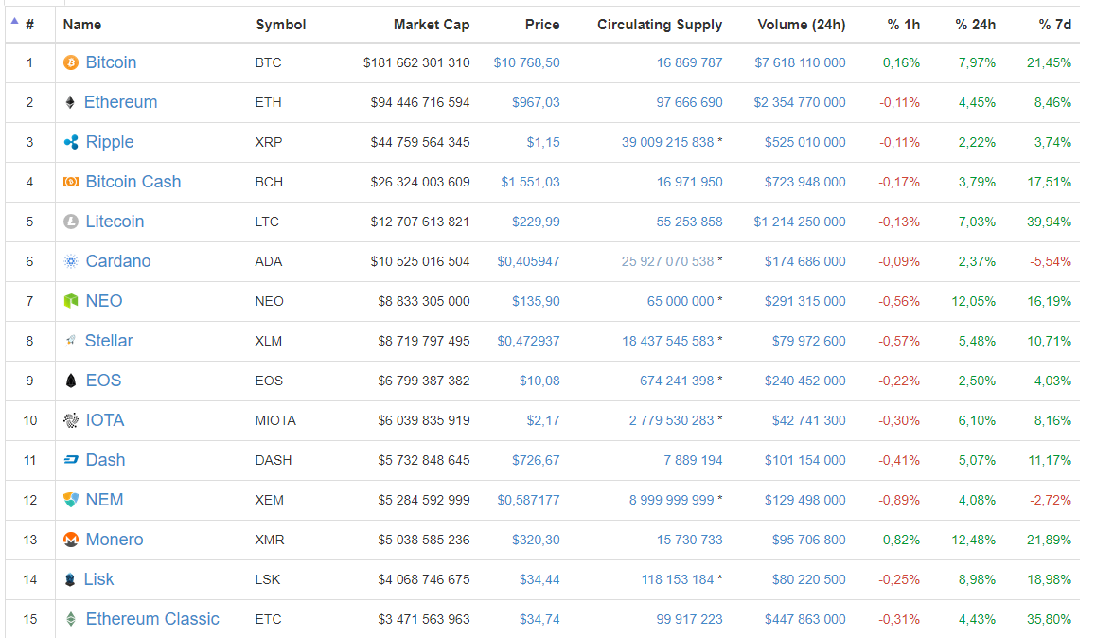Click the Dash logo icon
This screenshot has height=638, width=1096.
pos(71,460)
